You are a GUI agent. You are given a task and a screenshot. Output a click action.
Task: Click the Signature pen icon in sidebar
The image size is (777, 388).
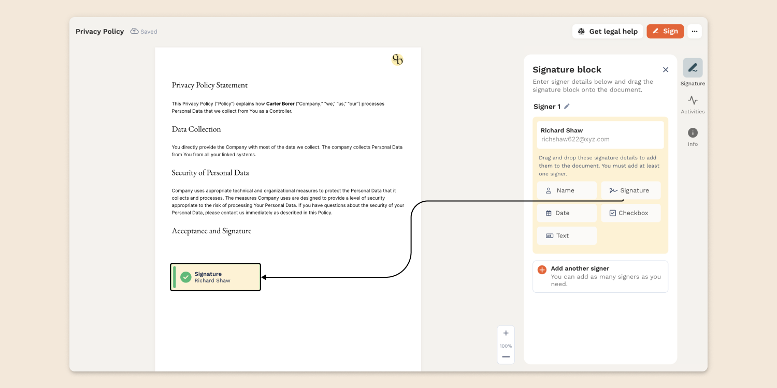coord(693,68)
